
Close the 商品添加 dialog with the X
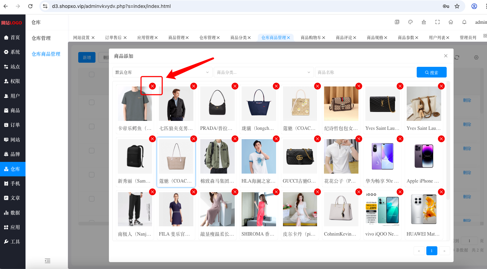[446, 56]
